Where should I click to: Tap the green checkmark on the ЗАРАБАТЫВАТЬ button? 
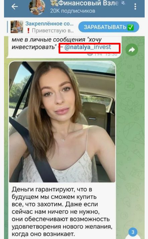(131, 27)
